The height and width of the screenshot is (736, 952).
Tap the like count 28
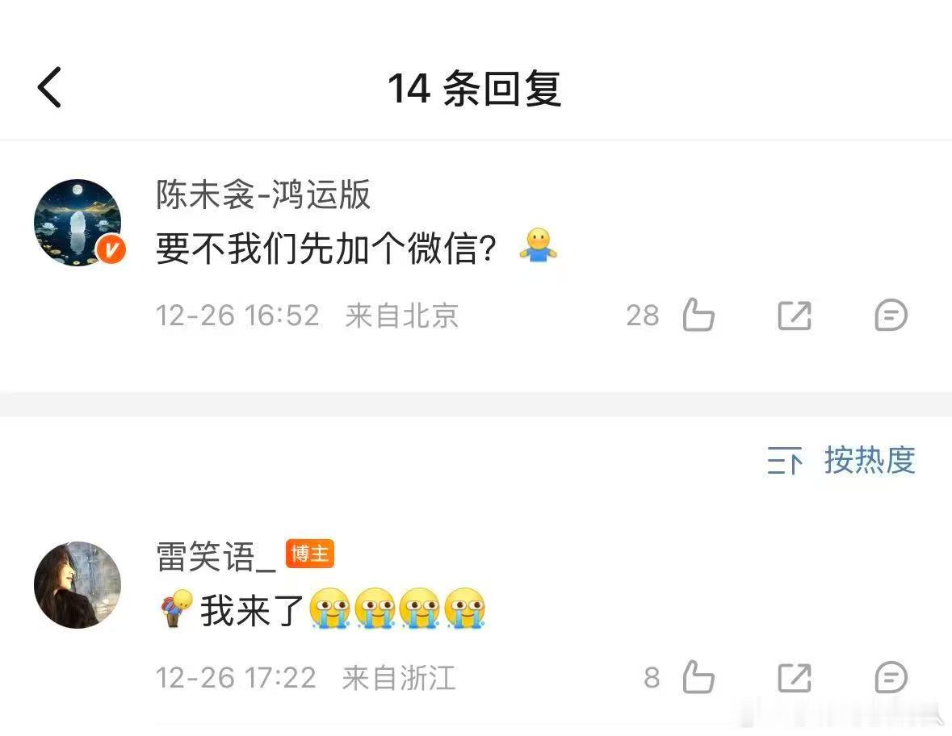[x=643, y=316]
